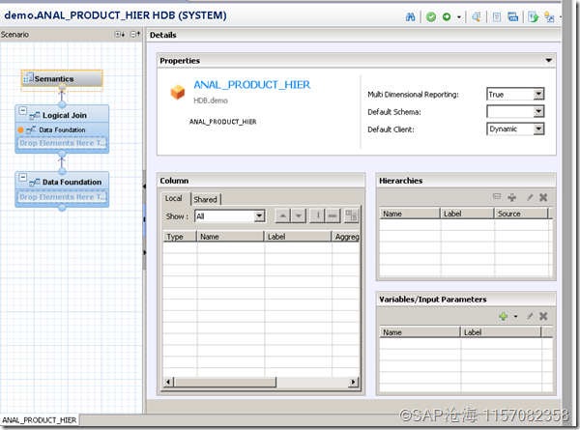Click the delete hierarchy X icon
The image size is (580, 430).
coord(543,197)
